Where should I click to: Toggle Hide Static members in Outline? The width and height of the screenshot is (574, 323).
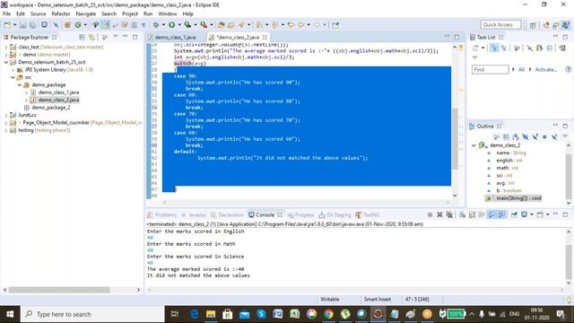[535, 137]
